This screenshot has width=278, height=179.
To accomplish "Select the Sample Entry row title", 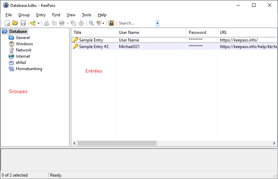I will pos(91,40).
